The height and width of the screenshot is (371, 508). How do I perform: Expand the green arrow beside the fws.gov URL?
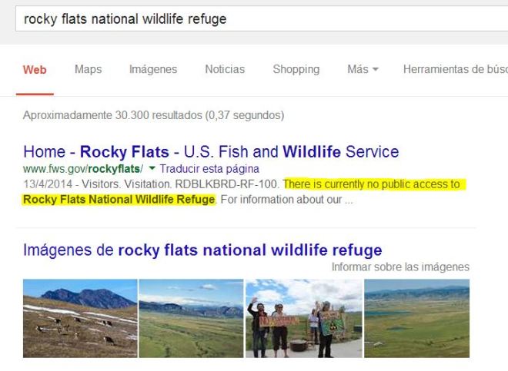(152, 169)
